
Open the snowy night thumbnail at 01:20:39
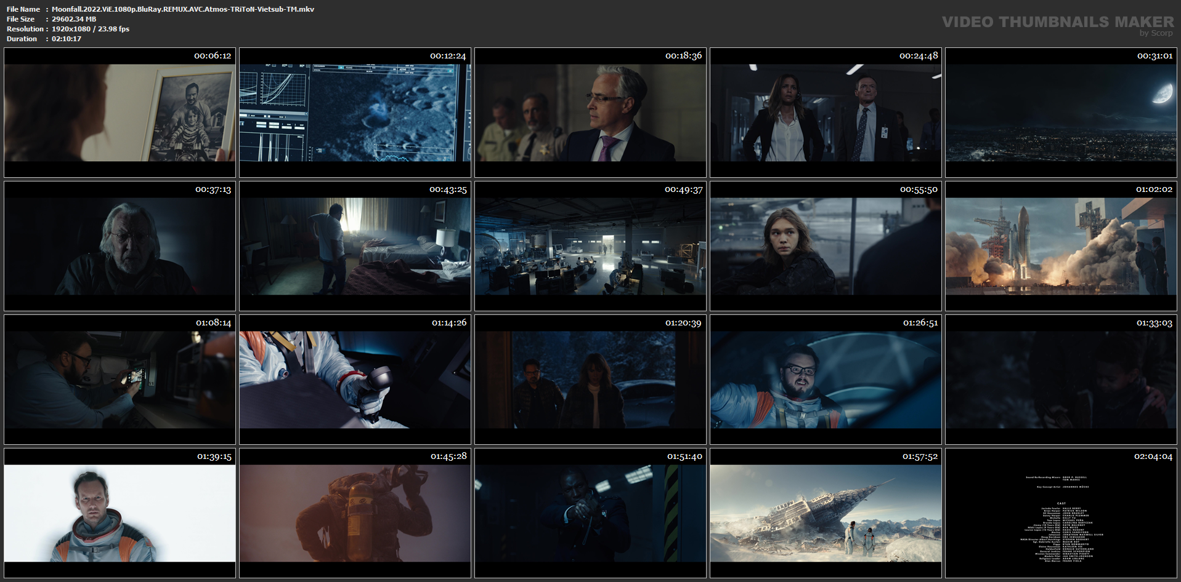[x=590, y=380]
